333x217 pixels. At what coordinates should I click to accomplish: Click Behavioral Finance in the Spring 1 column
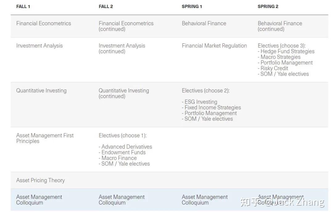pyautogui.click(x=204, y=23)
